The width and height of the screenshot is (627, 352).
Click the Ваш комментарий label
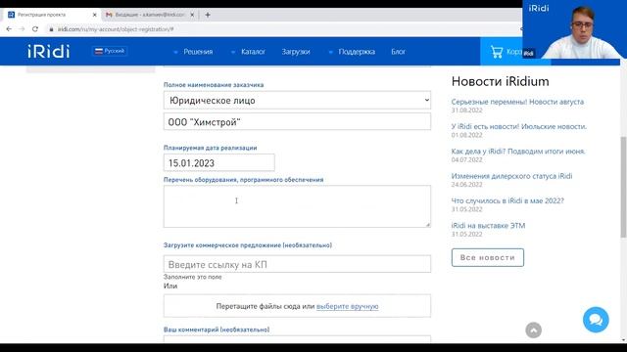click(217, 330)
